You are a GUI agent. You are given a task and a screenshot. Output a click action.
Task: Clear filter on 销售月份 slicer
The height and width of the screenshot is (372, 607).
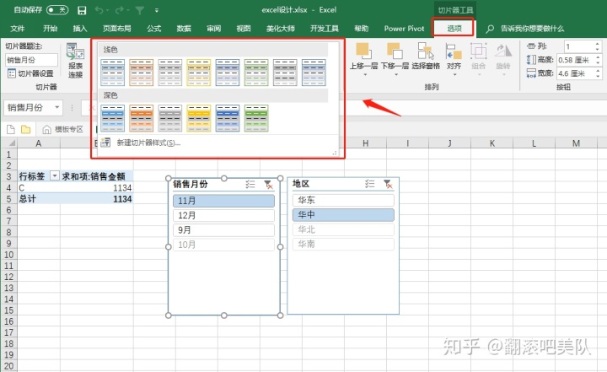coord(268,185)
